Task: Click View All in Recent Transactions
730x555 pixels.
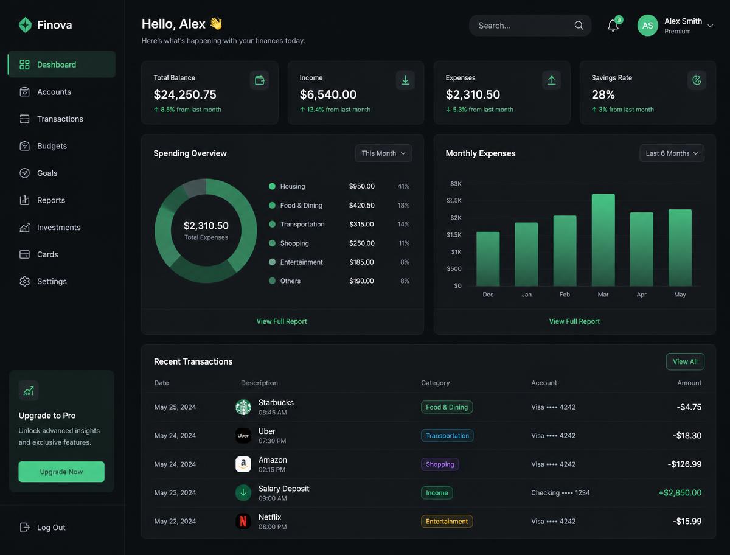Action: pos(685,361)
